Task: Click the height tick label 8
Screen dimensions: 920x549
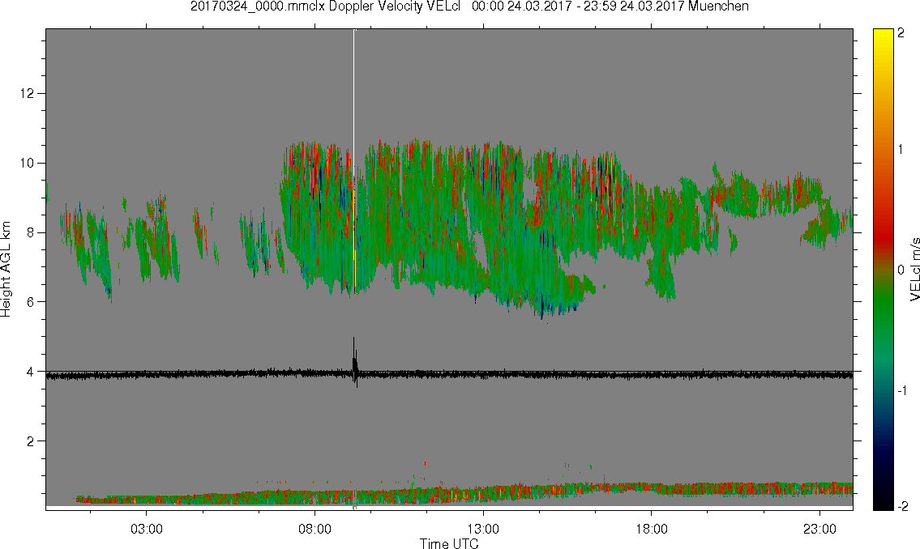Action: click(31, 232)
